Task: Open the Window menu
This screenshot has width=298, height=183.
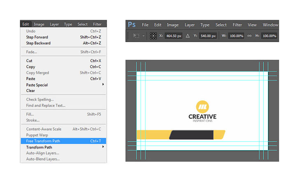Action: [270, 25]
